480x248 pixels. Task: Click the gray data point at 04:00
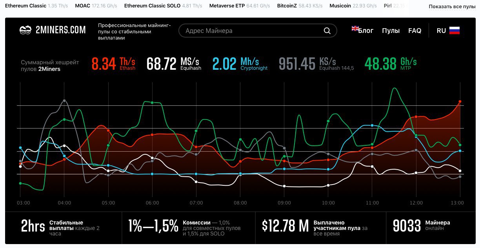coord(64,101)
